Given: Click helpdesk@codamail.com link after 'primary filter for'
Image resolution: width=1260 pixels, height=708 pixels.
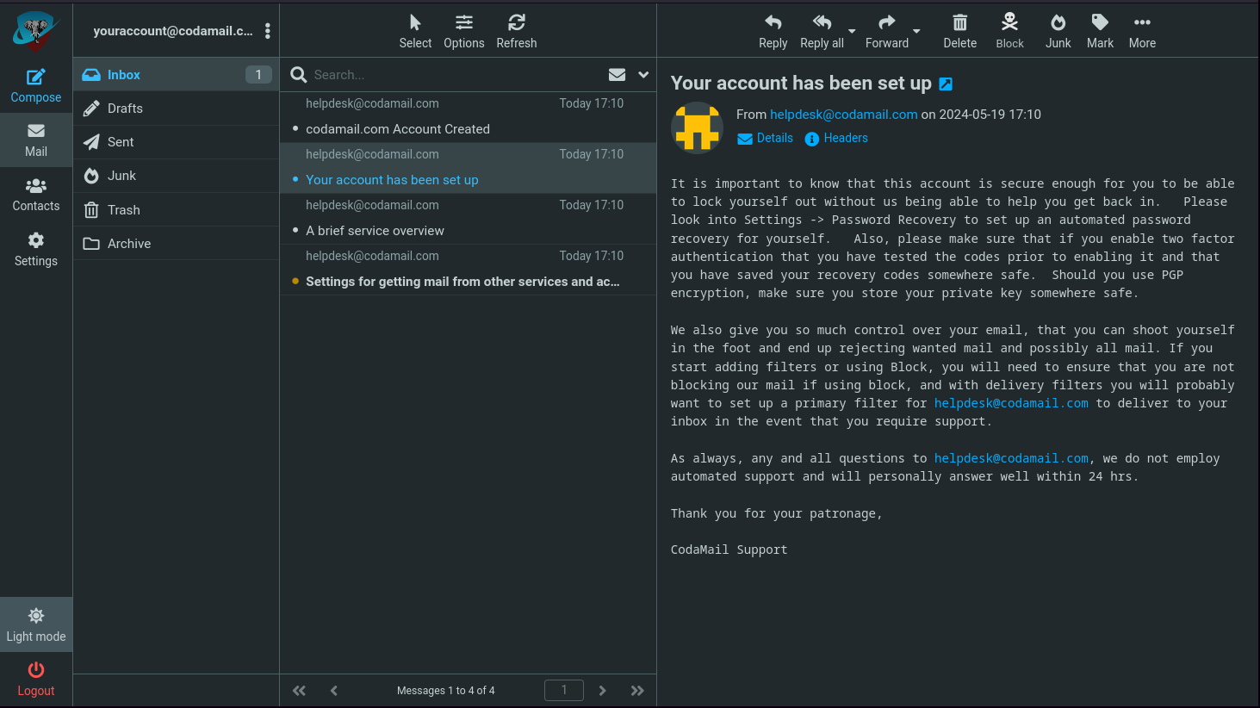Looking at the screenshot, I should point(1011,403).
